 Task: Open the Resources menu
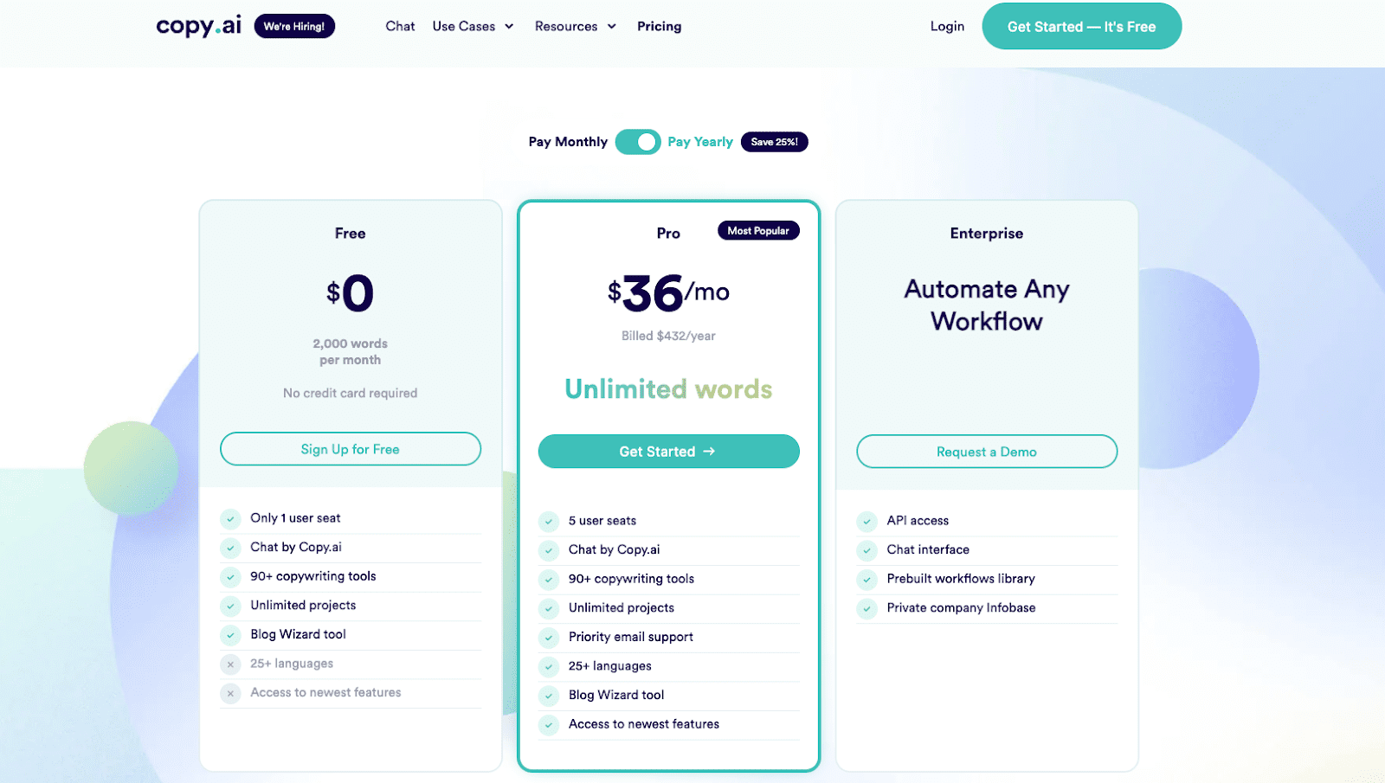point(566,26)
